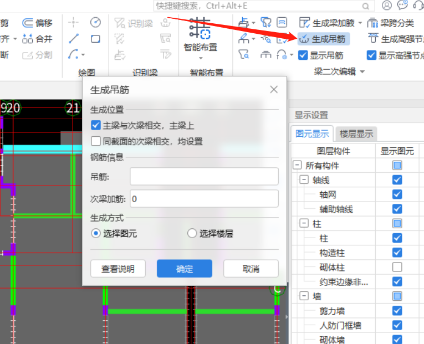
Task: Select the line drawing tool
Action: (x=74, y=39)
